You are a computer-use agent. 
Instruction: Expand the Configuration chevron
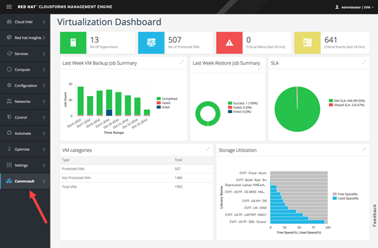point(44,85)
